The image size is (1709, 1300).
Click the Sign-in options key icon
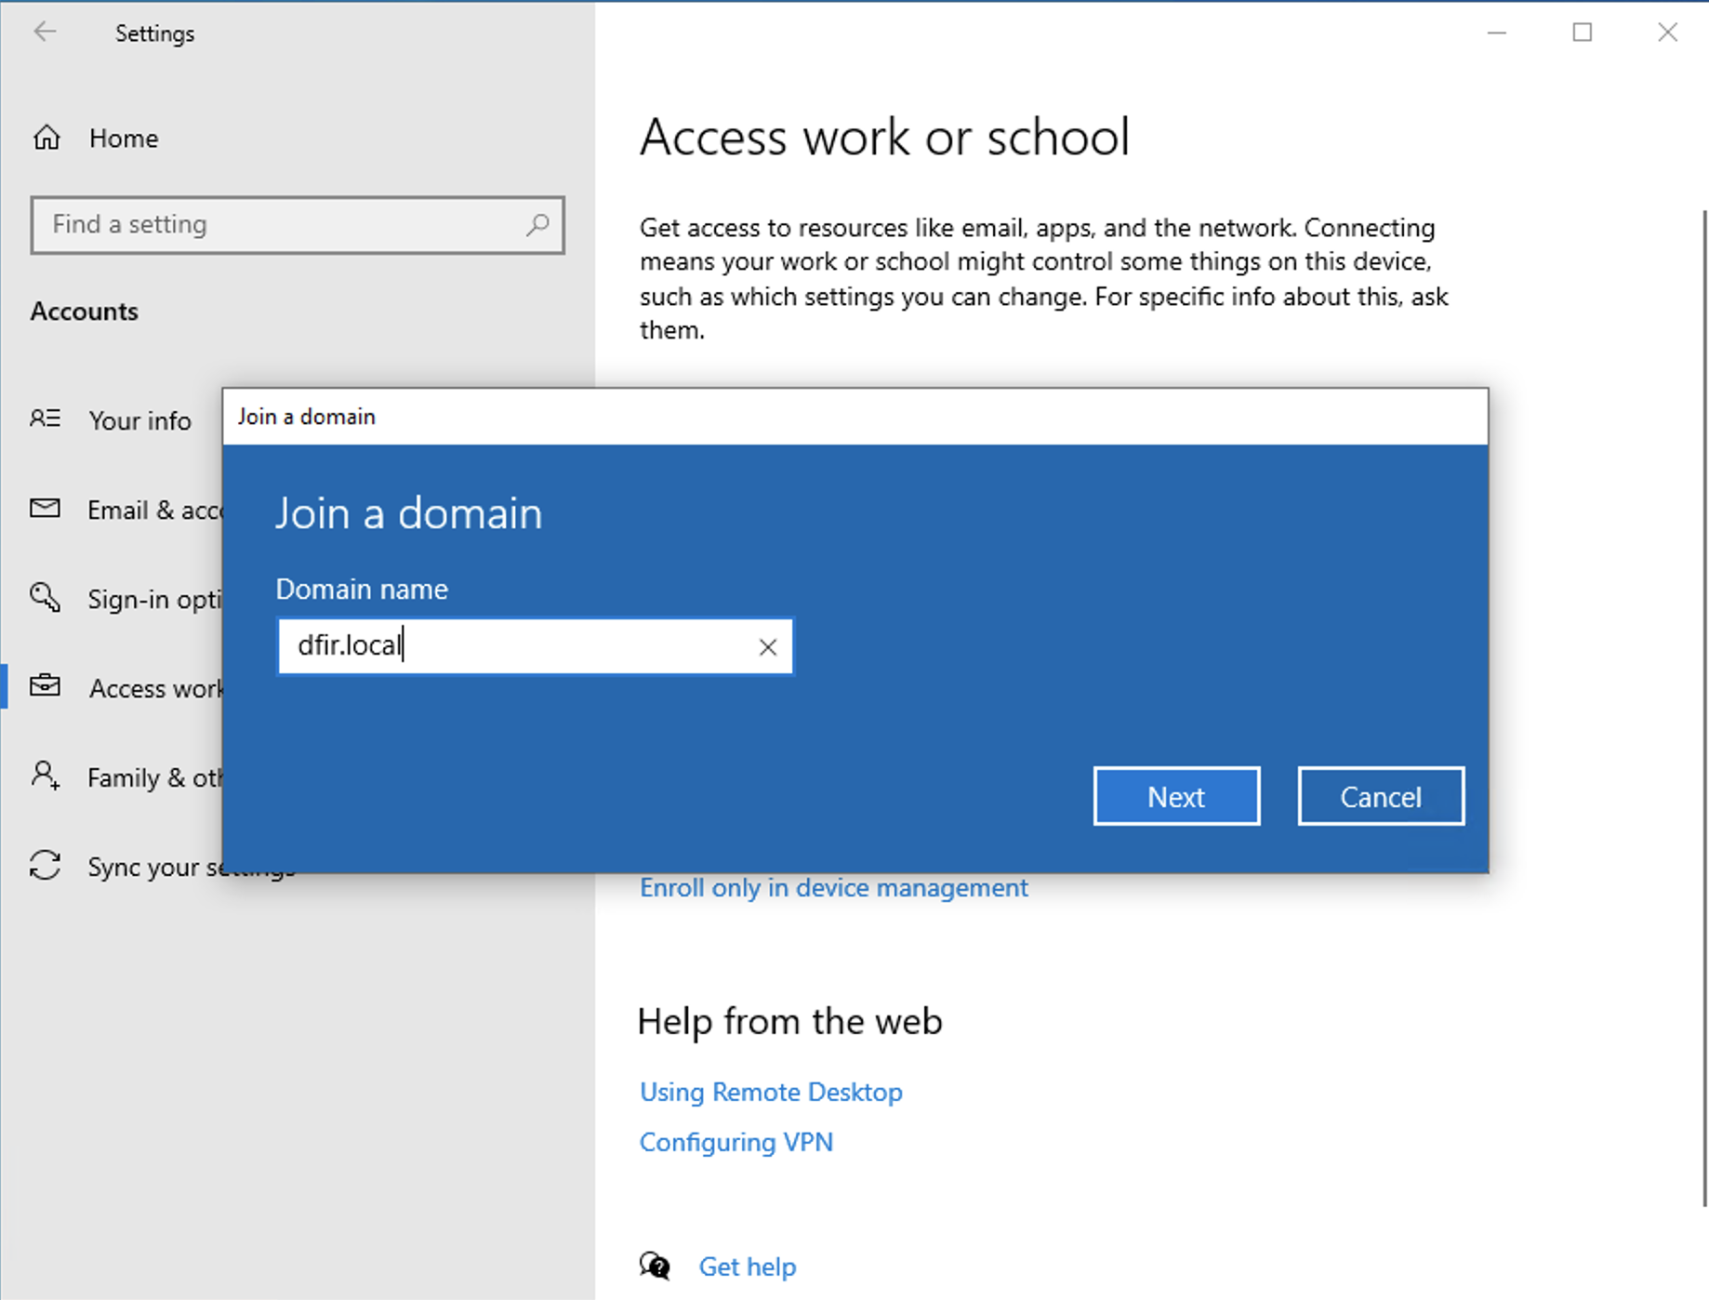[45, 598]
